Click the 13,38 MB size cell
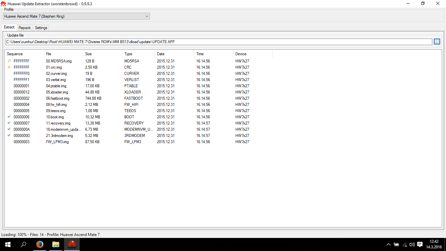The image size is (446, 251). point(93,123)
